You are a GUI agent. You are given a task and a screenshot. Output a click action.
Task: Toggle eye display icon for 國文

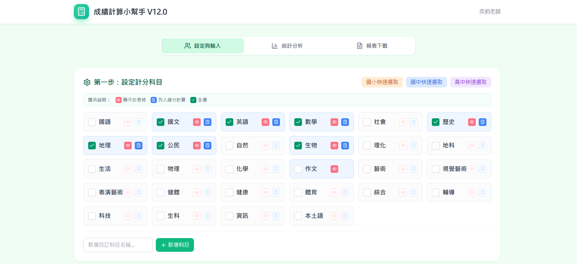pyautogui.click(x=197, y=122)
